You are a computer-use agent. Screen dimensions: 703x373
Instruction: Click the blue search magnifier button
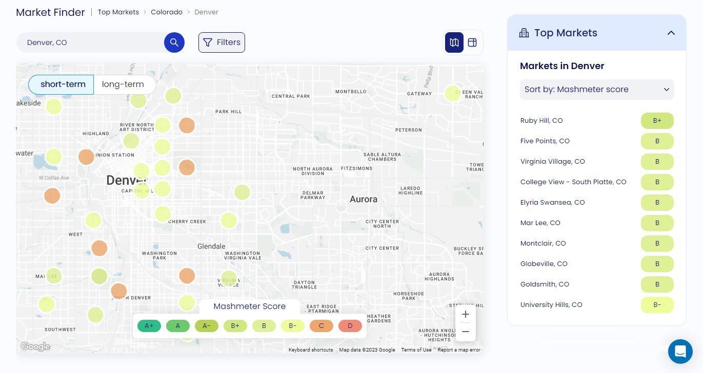174,42
